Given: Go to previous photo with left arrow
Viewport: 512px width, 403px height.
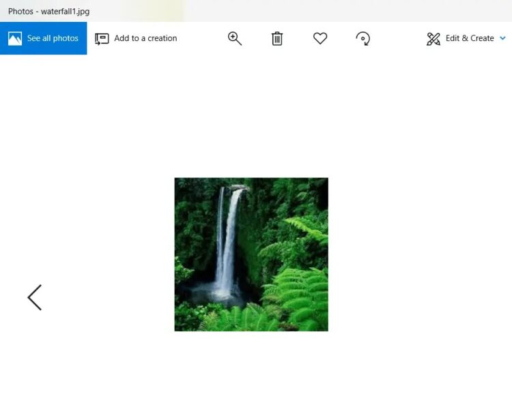Looking at the screenshot, I should pyautogui.click(x=35, y=297).
